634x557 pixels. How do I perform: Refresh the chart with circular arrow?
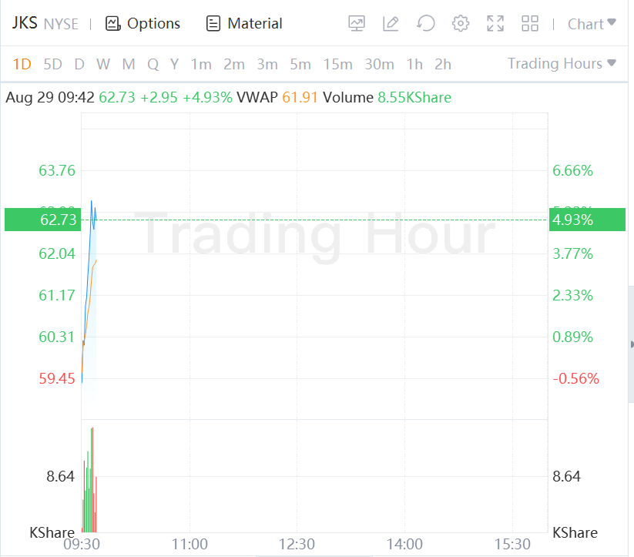(426, 24)
